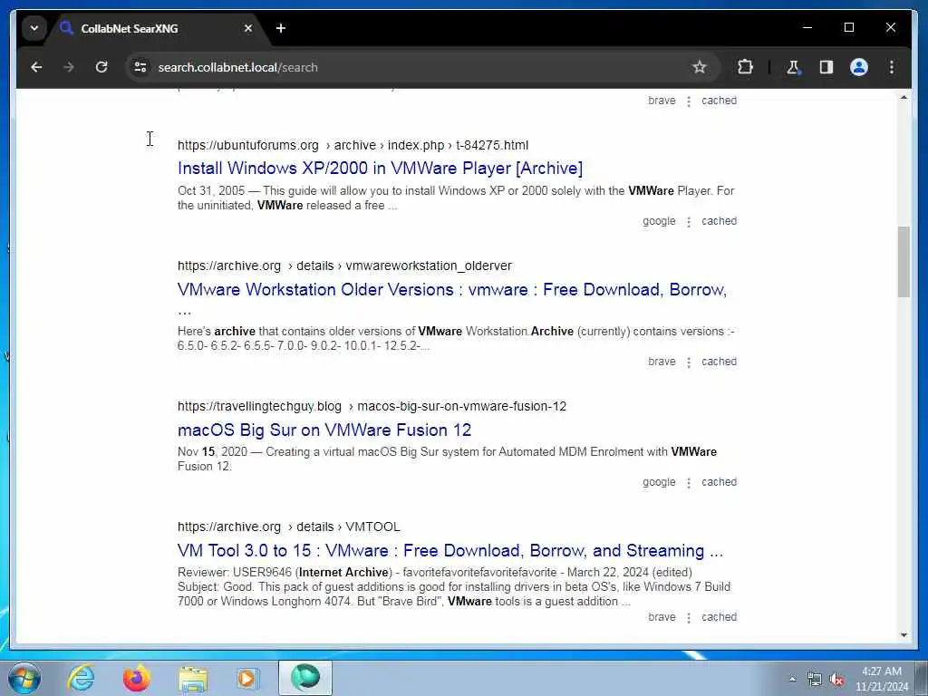Toggle the browser side panel
928x696 pixels.
826,67
